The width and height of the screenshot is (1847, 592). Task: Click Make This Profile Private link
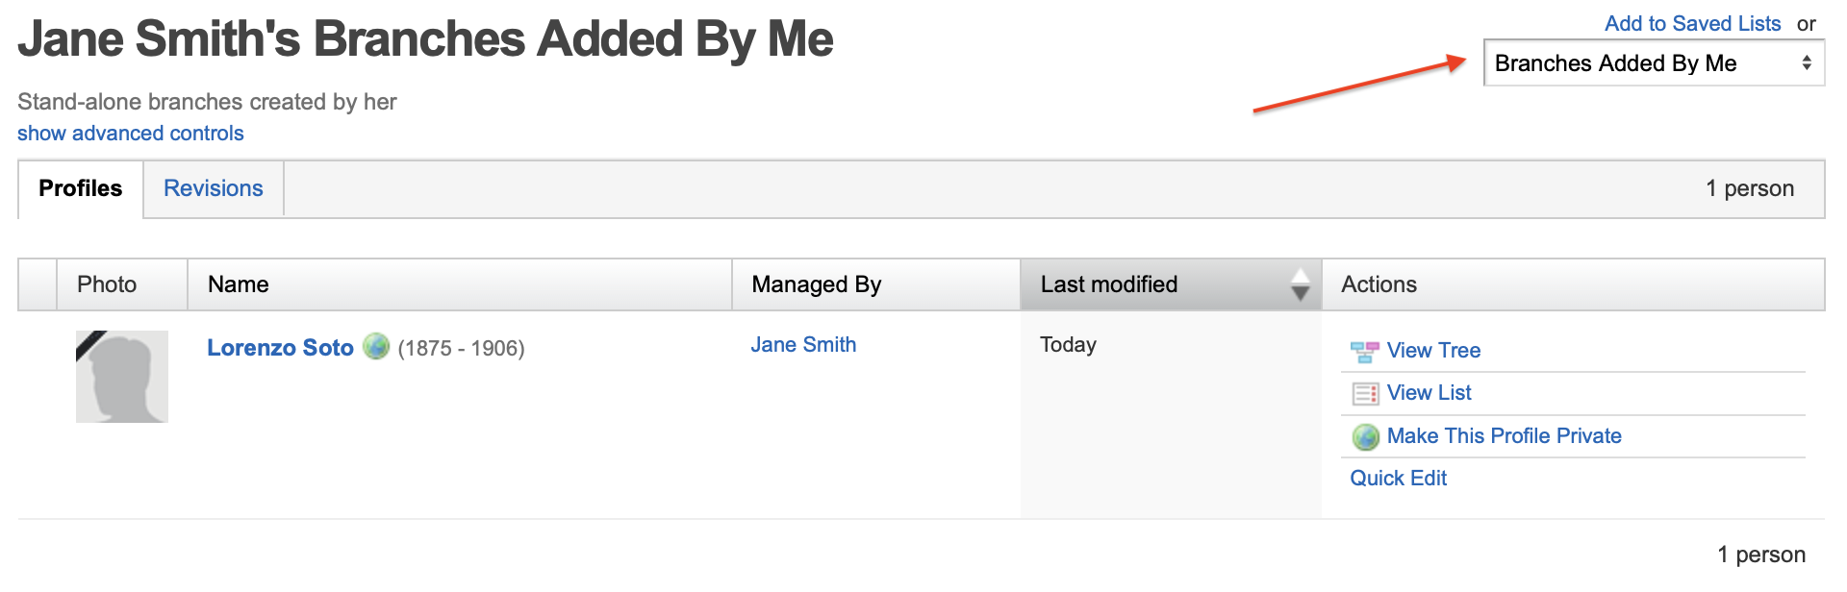point(1504,436)
